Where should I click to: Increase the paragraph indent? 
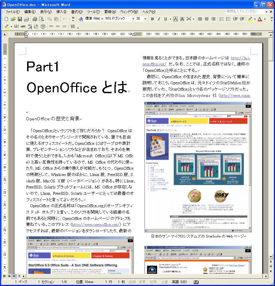[242, 19]
